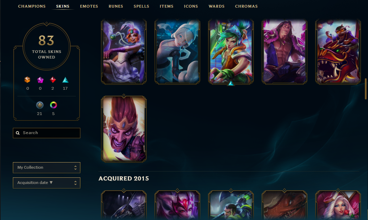Select the white-haired futuristic skin thumbnail
Viewport: 368px width, 220px height.
pyautogui.click(x=177, y=52)
